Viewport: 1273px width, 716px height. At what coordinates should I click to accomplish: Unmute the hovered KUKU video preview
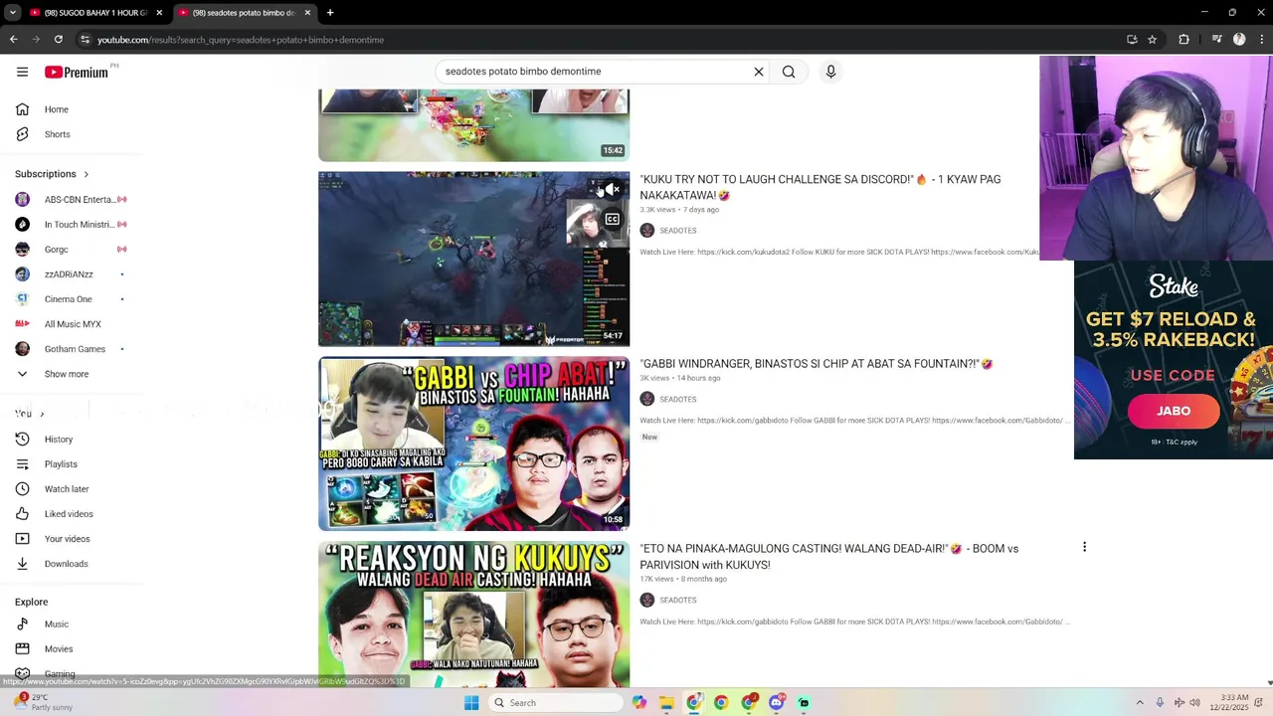(x=612, y=190)
